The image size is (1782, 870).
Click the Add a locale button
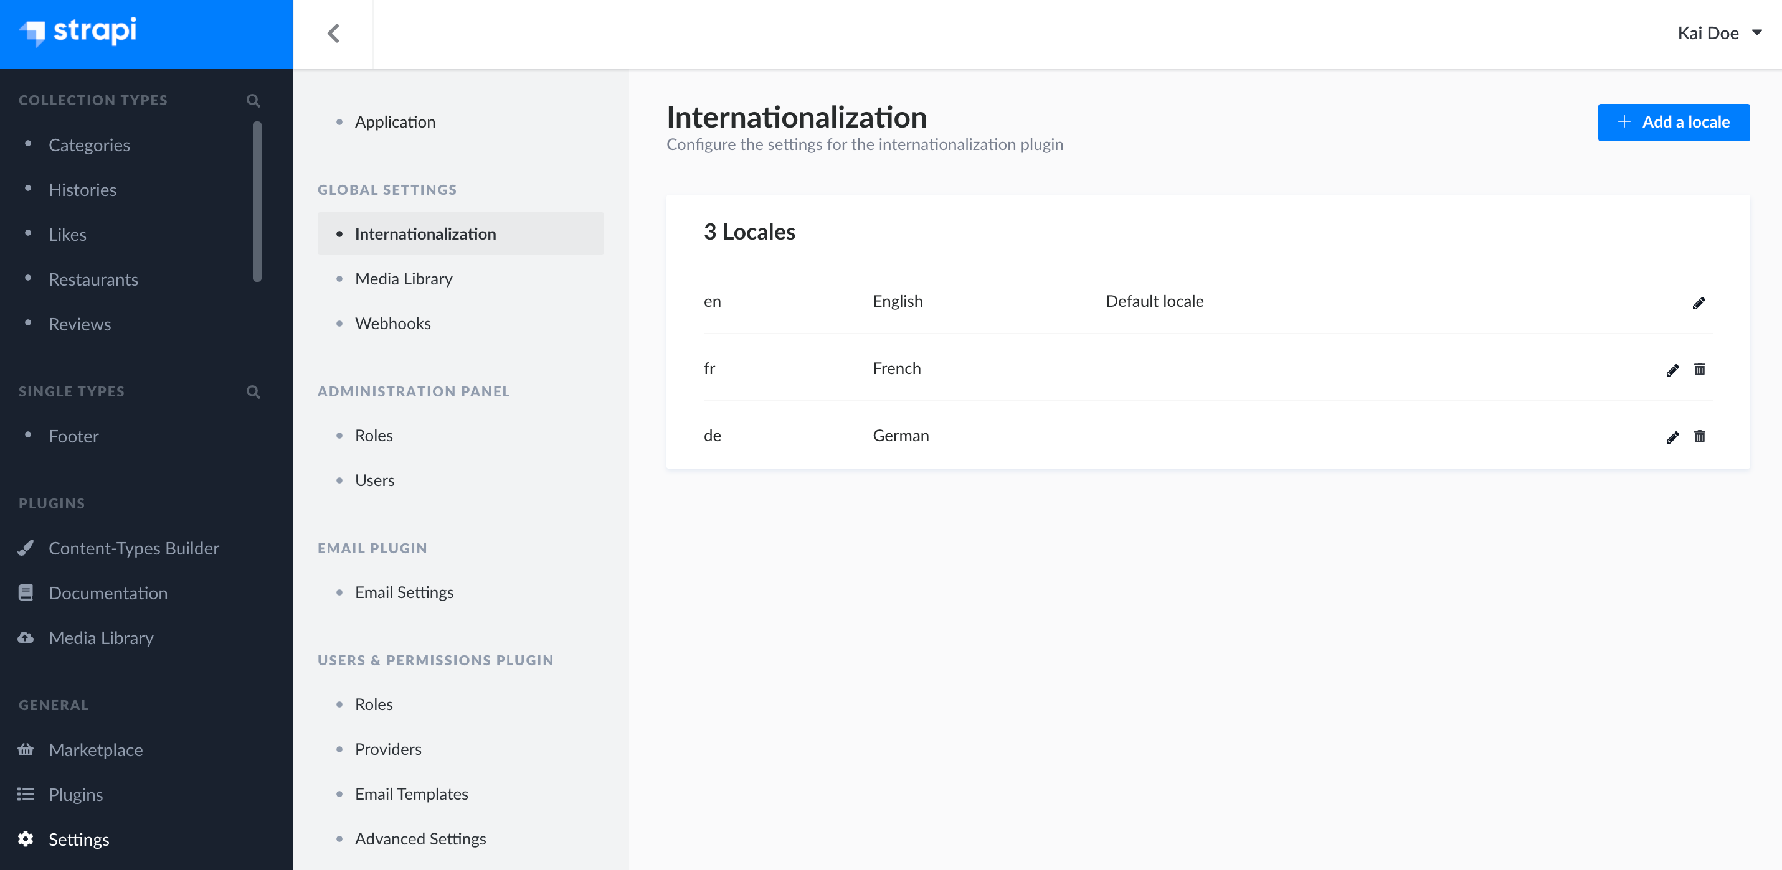(1673, 121)
